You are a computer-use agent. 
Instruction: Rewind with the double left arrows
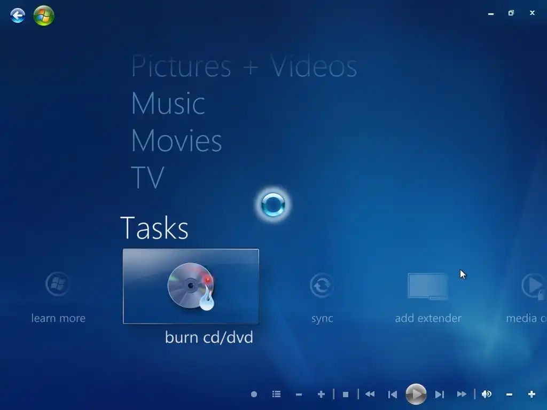tap(370, 395)
